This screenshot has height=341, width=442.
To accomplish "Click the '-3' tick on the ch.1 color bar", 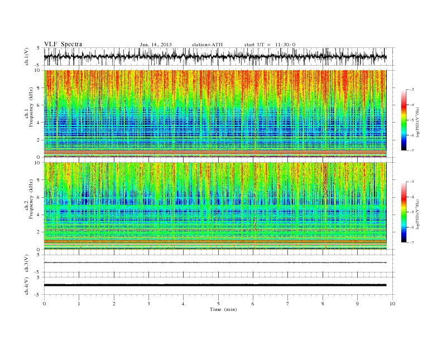I will 411,90.
